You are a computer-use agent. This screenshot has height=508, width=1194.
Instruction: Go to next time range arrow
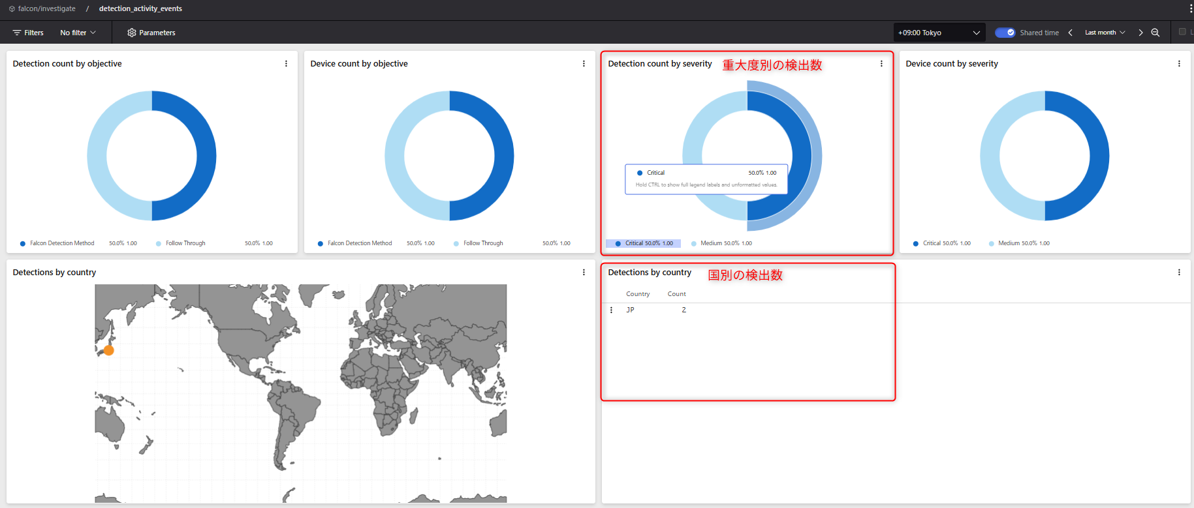click(1140, 33)
